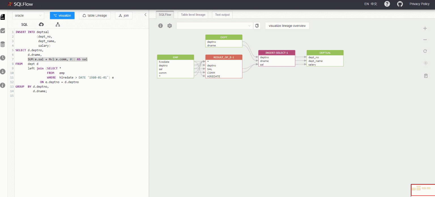The image size is (435, 197).
Task: Reset the diagram with refresh icon
Action: (425, 51)
